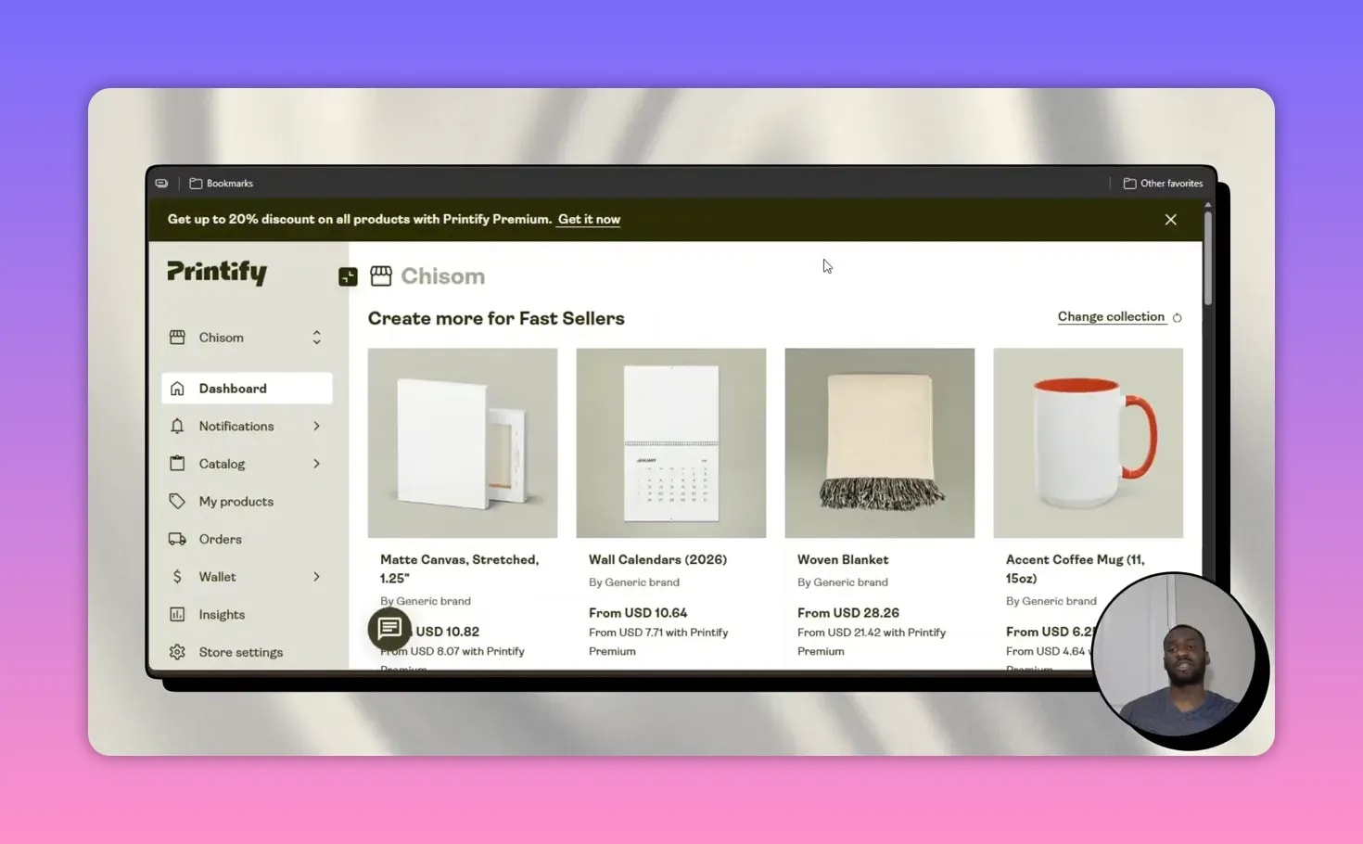
Task: Open Wallet in sidebar
Action: [x=247, y=577]
